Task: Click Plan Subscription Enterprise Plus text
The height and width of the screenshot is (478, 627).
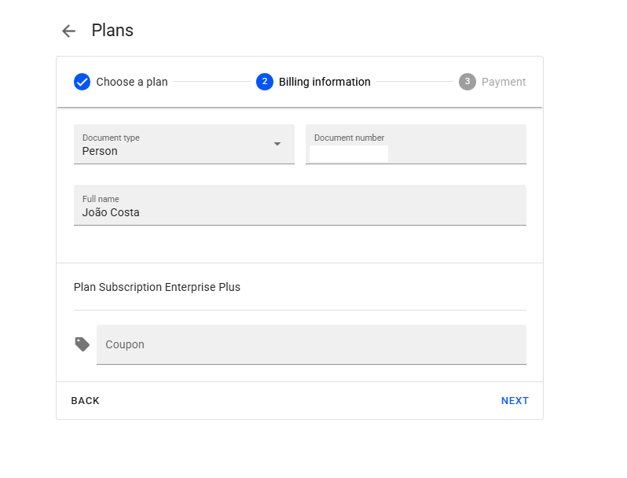Action: (157, 287)
